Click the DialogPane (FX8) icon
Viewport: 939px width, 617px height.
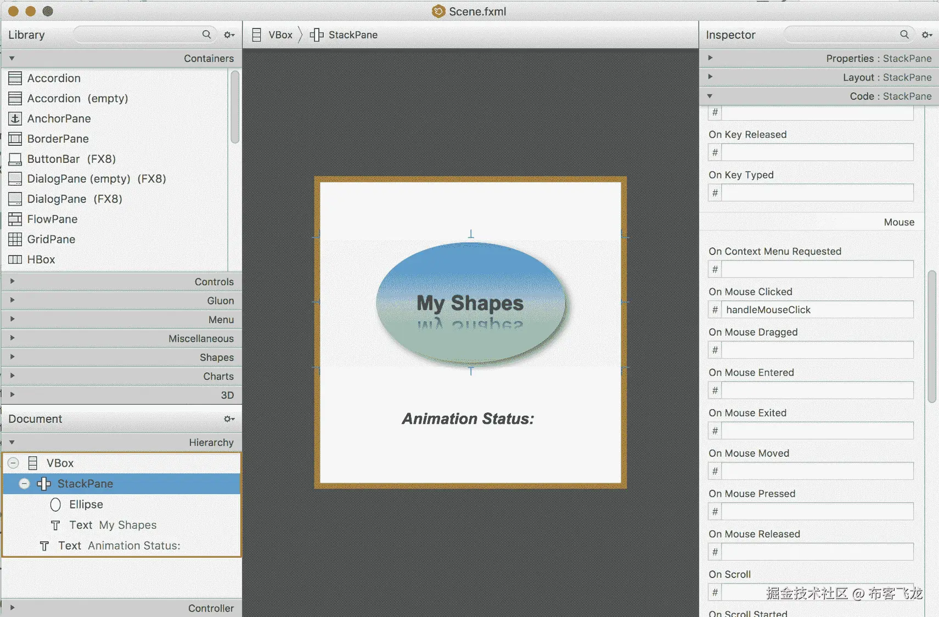point(15,199)
